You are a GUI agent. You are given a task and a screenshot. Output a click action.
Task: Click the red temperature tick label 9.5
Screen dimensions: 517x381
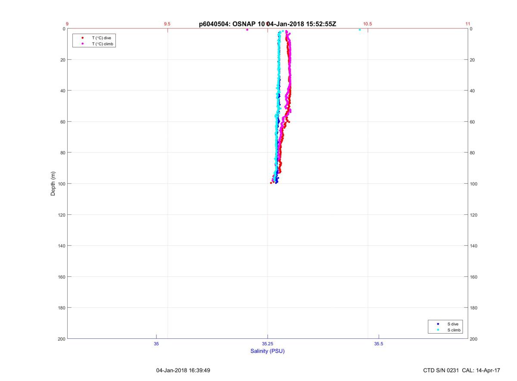pos(167,24)
